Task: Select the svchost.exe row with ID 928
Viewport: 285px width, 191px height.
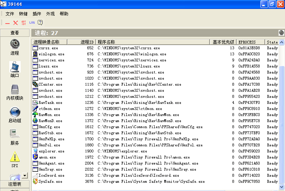Action: [x=155, y=72]
